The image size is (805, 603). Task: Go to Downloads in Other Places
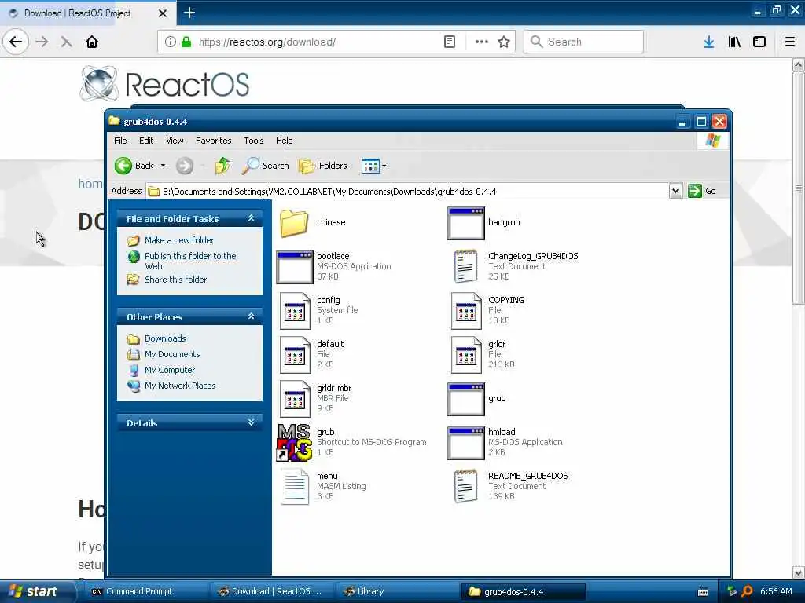point(165,338)
